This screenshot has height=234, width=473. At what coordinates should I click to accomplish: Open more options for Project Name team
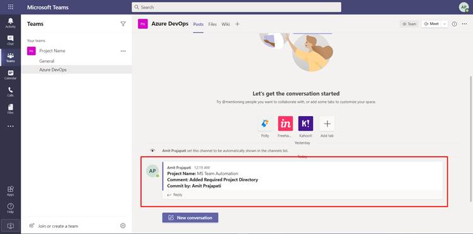coord(123,51)
